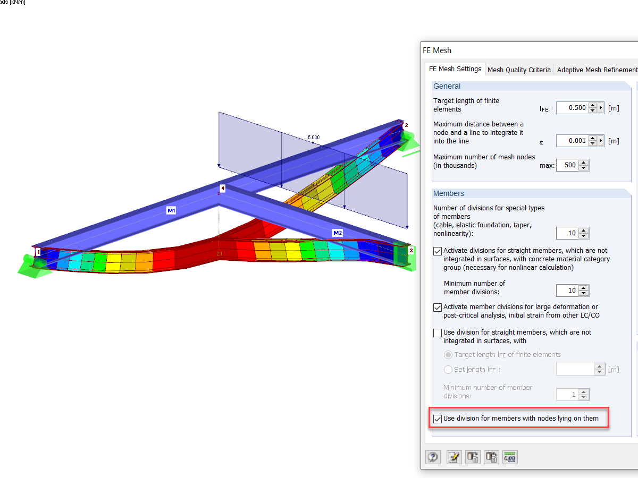Click the arrow flyout beside target length field
This screenshot has width=638, height=478.
pos(600,108)
